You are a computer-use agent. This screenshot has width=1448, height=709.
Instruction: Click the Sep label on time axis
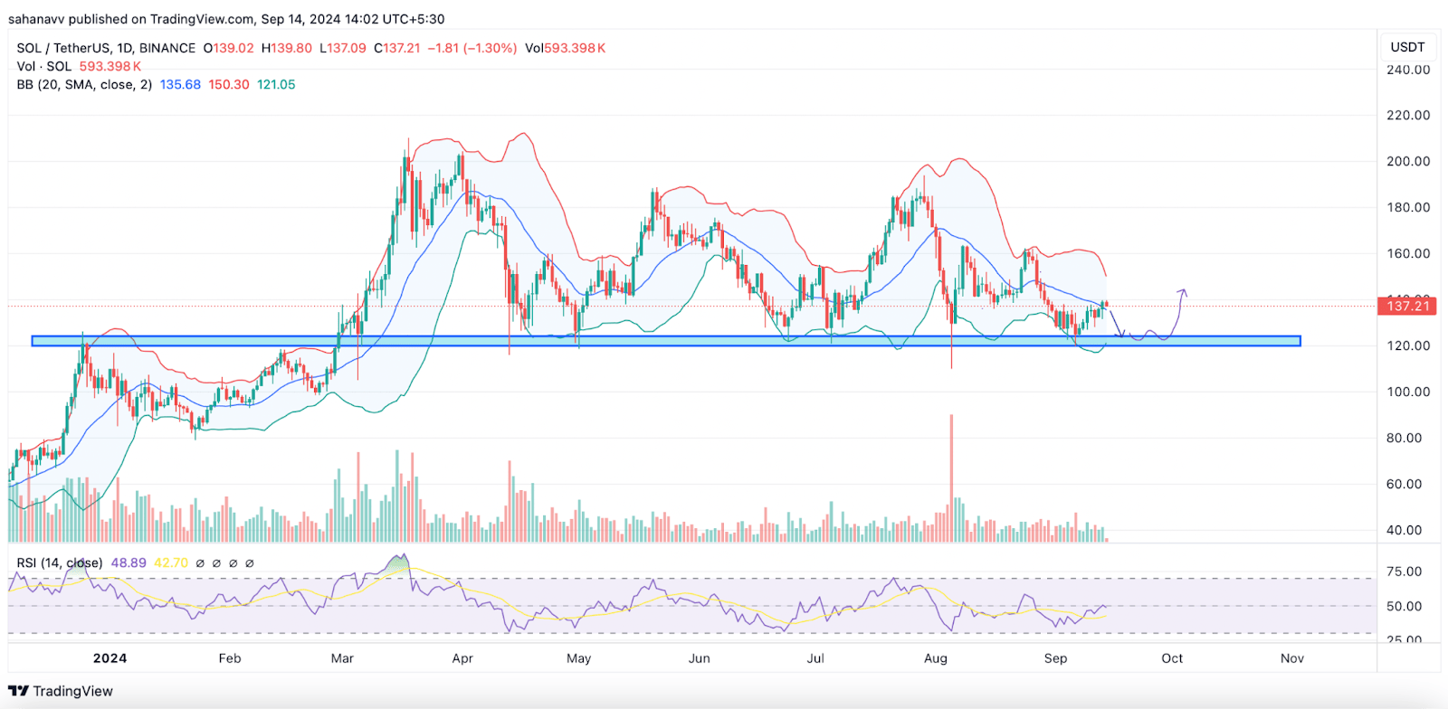click(x=1055, y=658)
